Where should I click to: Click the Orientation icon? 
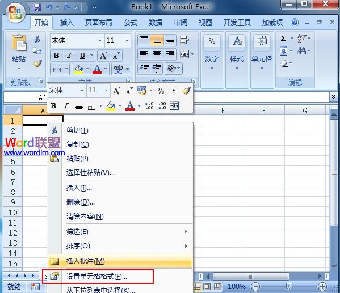171,69
